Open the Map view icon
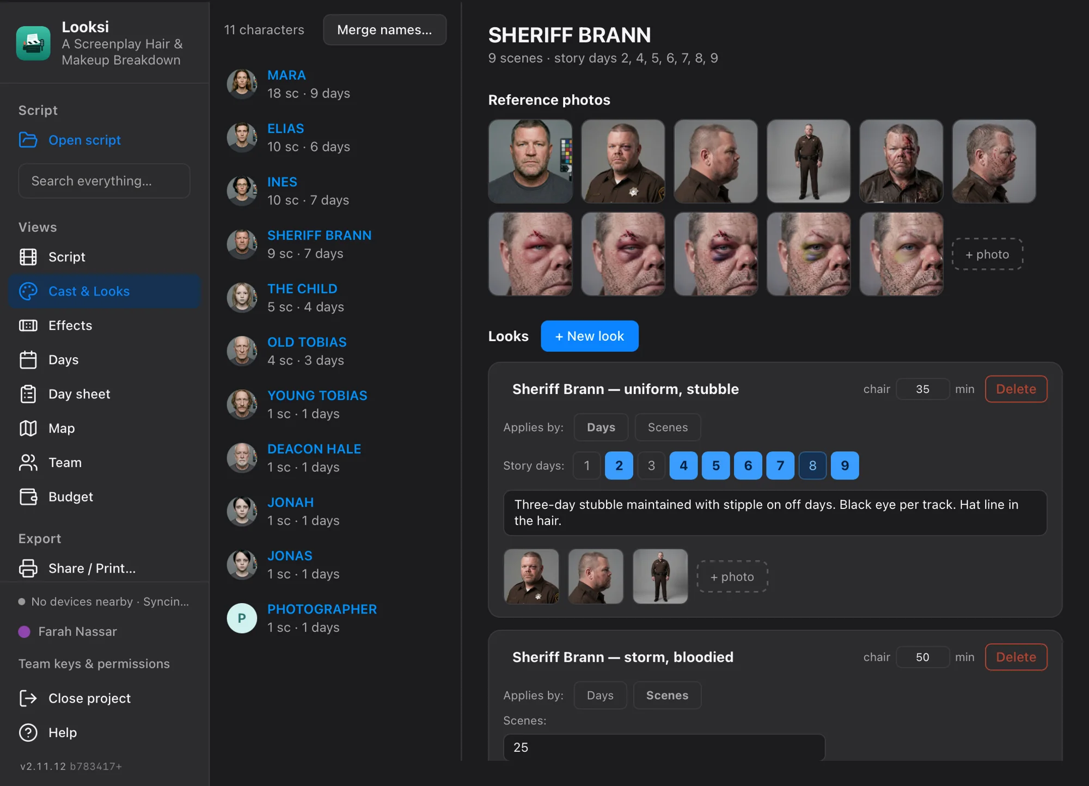This screenshot has width=1089, height=786. coord(28,428)
